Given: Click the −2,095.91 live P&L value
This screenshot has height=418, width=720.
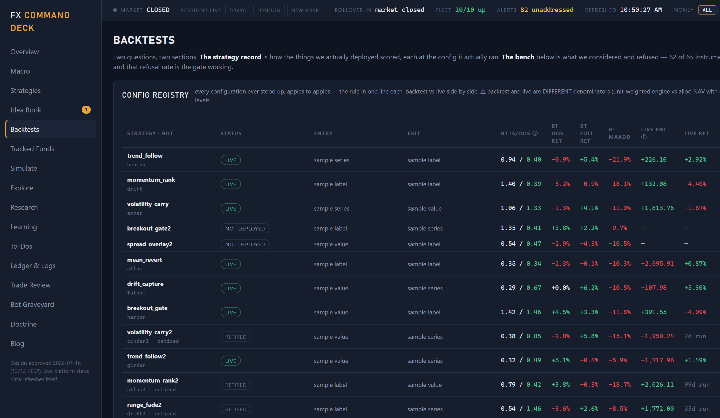Looking at the screenshot, I should point(657,264).
